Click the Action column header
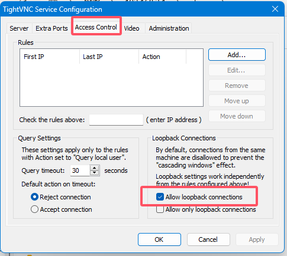This screenshot has width=287, height=256. [x=162, y=57]
